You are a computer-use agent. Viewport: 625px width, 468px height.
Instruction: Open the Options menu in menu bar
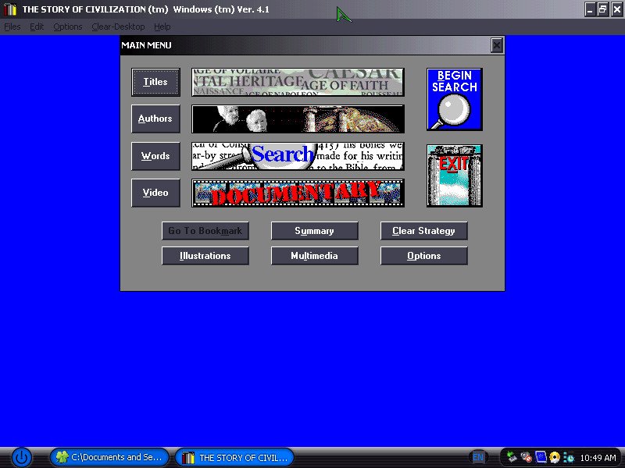[x=68, y=27]
